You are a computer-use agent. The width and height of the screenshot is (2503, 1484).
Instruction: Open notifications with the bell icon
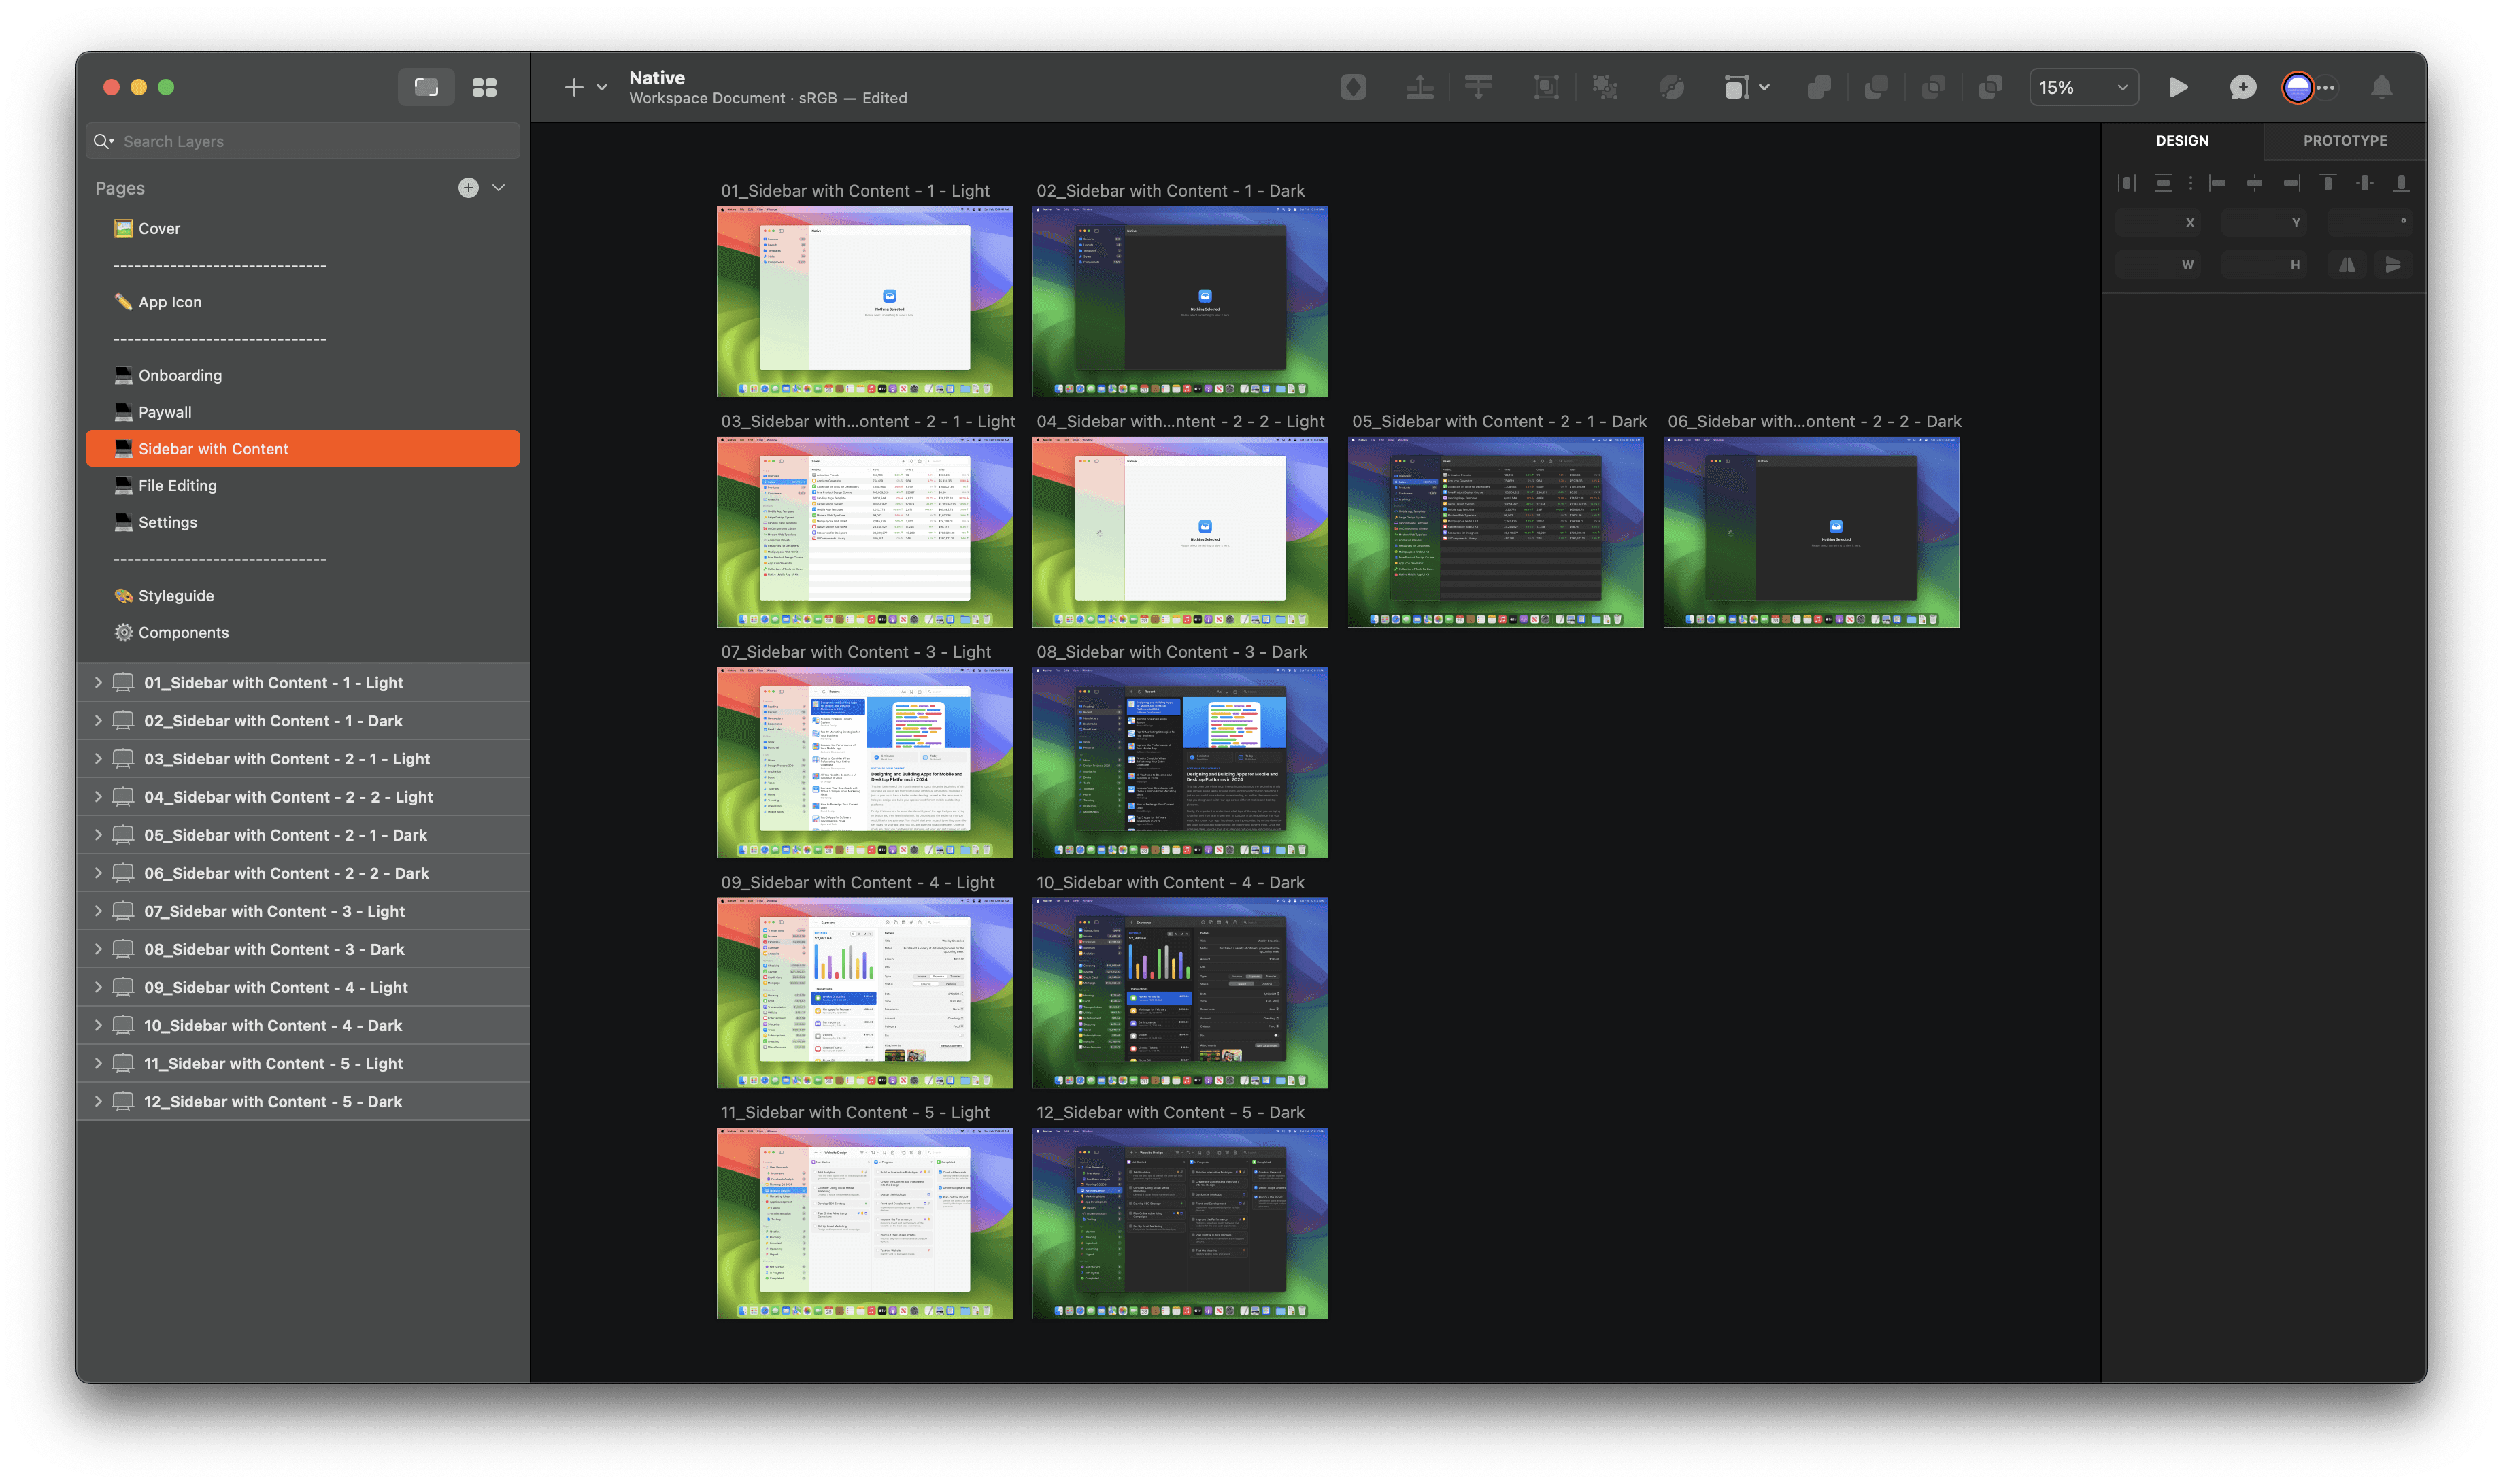pos(2381,88)
